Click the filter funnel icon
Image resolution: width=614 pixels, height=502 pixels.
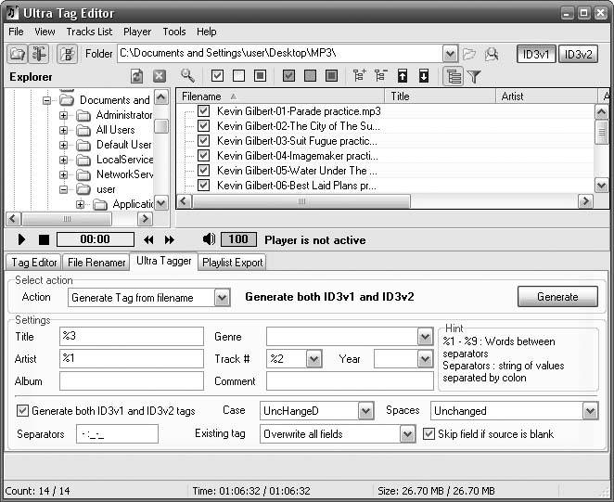(x=474, y=77)
